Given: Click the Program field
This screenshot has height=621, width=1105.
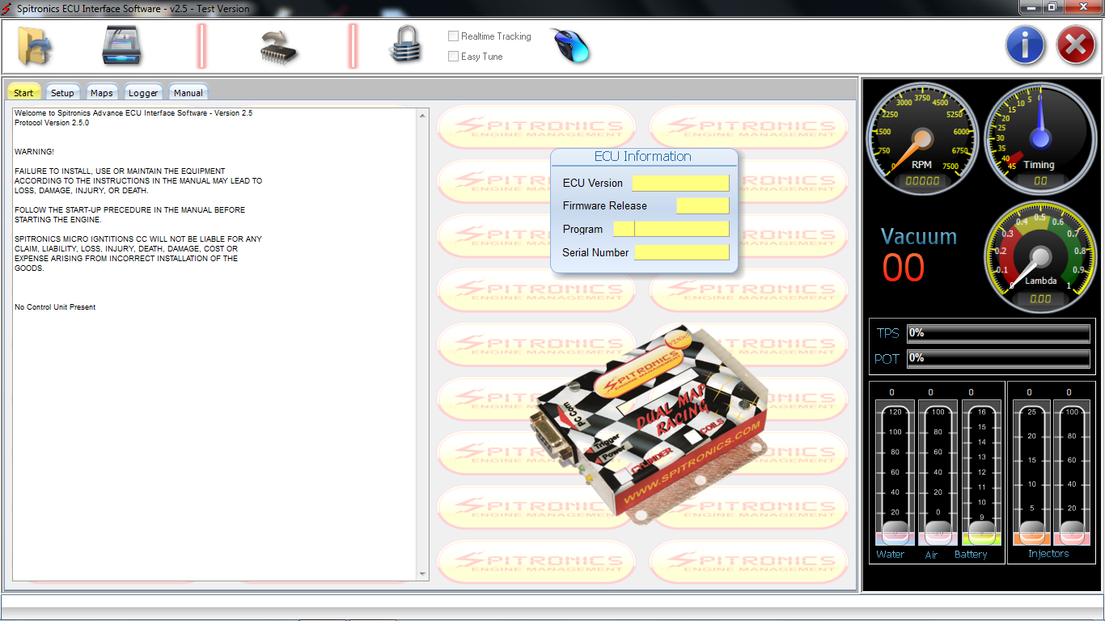Looking at the screenshot, I should (x=671, y=229).
